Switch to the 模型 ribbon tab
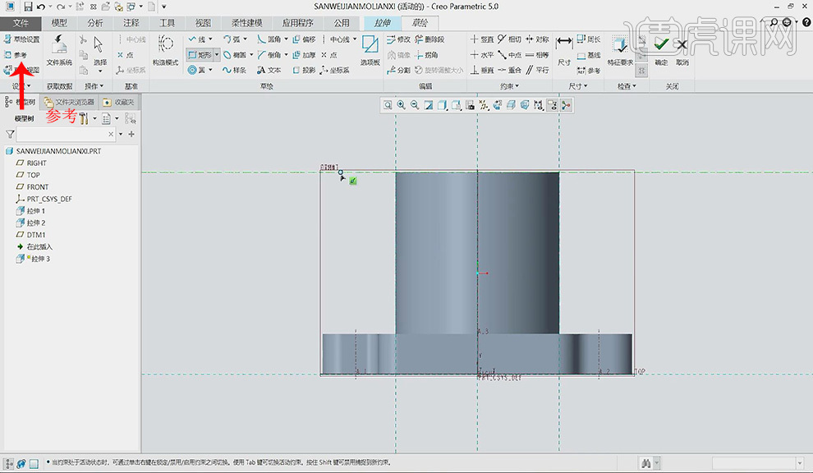 pyautogui.click(x=59, y=23)
